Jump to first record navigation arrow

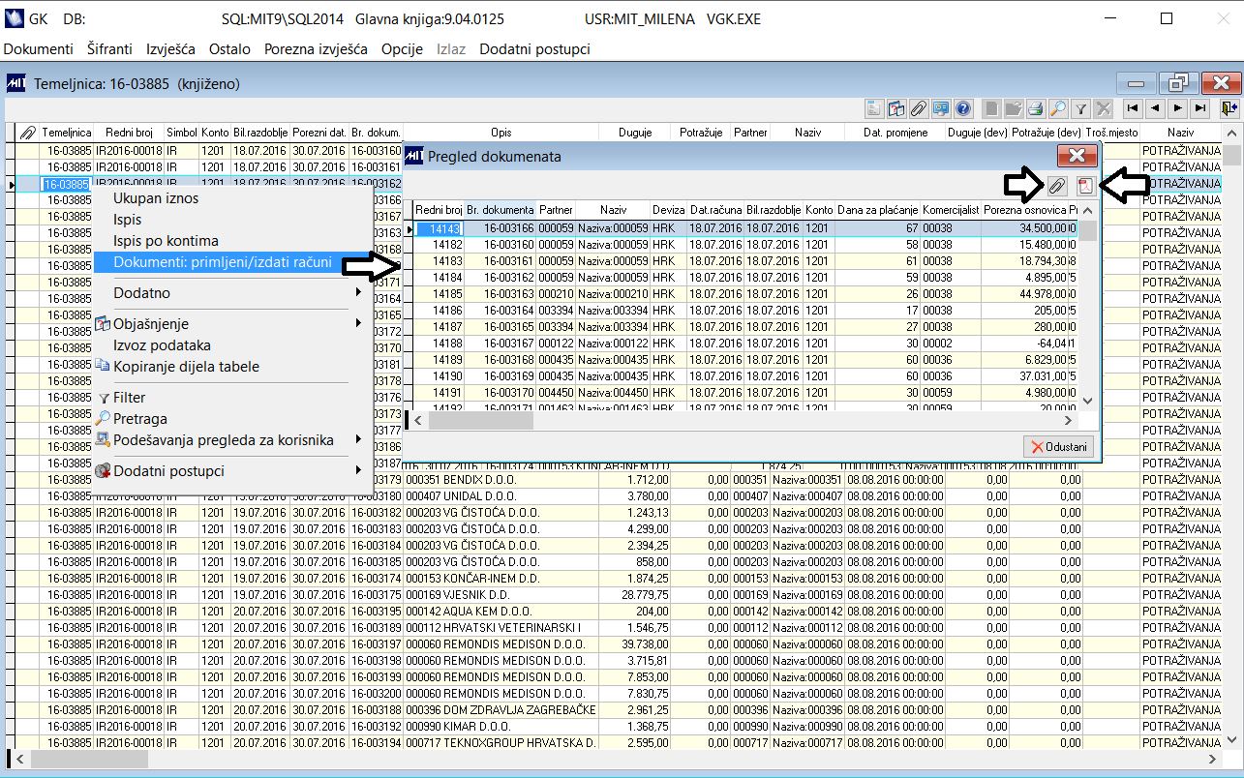(1133, 108)
